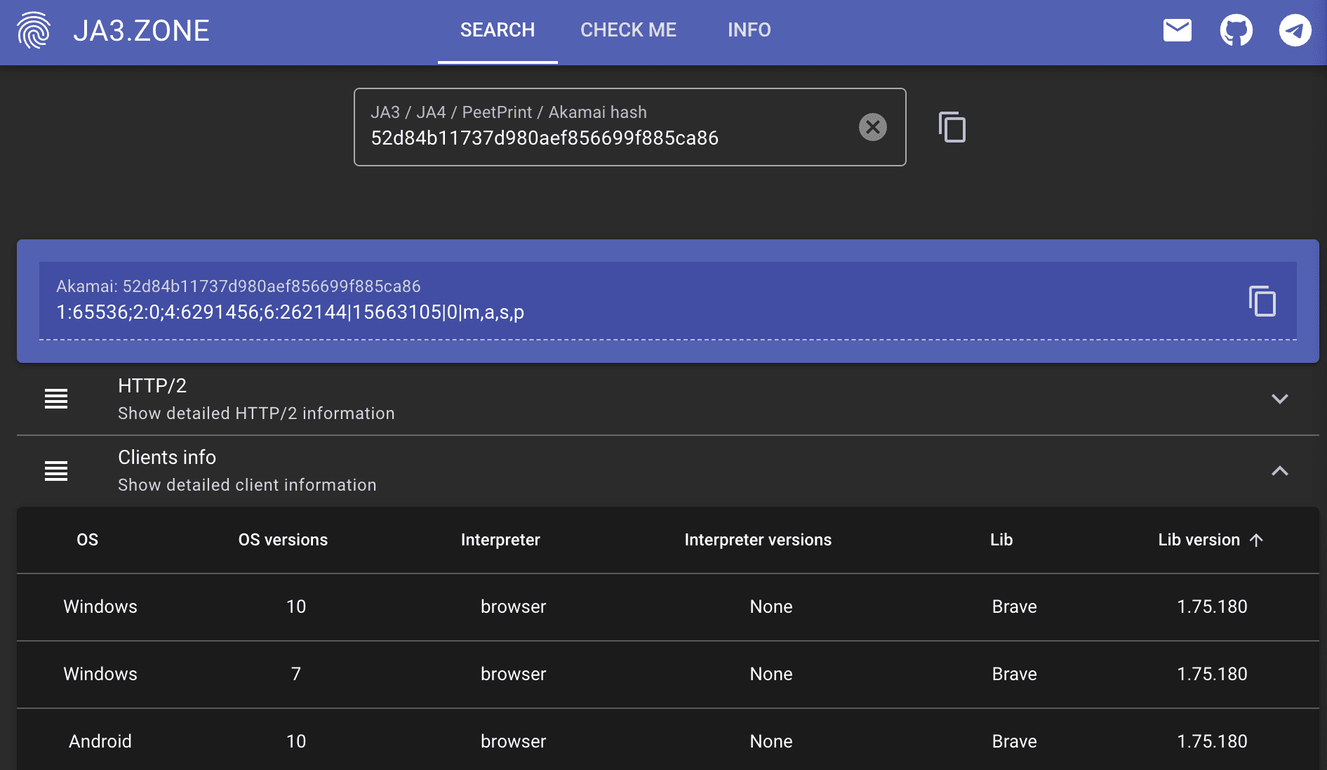Copy the Akamai fingerprint string
The height and width of the screenshot is (770, 1327).
(x=1262, y=301)
